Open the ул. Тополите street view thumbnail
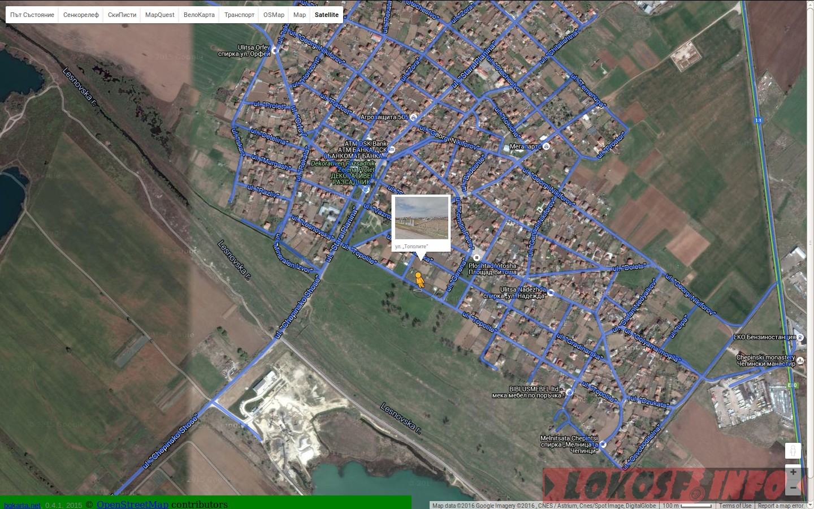The height and width of the screenshot is (509, 814). coord(421,218)
